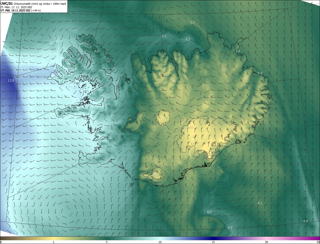The width and height of the screenshot is (320, 244).
Task: Click the '3.7' precipitable water value
Action: click(x=192, y=22)
